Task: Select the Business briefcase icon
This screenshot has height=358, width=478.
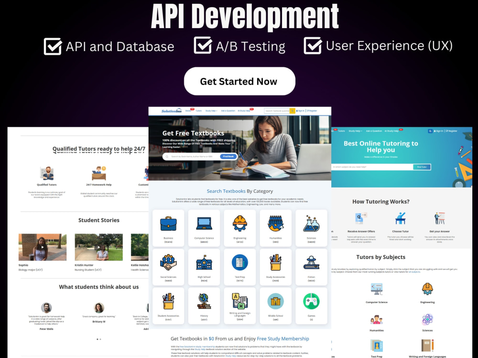Action: (168, 224)
